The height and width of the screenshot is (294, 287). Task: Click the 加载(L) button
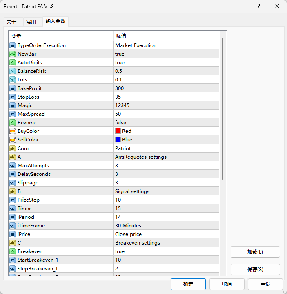(x=255, y=252)
